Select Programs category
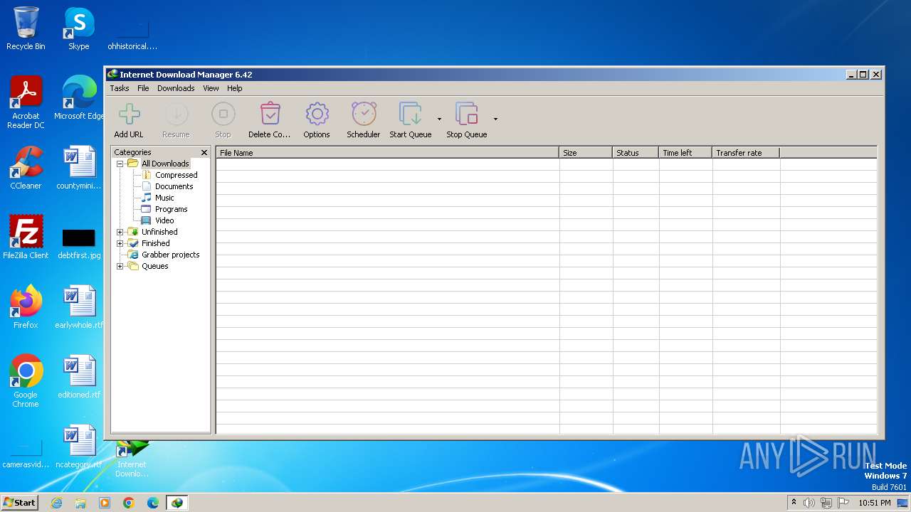Viewport: 911px width, 512px height. click(172, 209)
